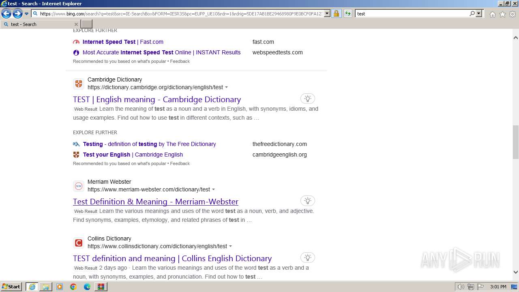Expand the Collins Dictionary URL dropdown arrow
The height and width of the screenshot is (292, 519).
[x=230, y=247]
